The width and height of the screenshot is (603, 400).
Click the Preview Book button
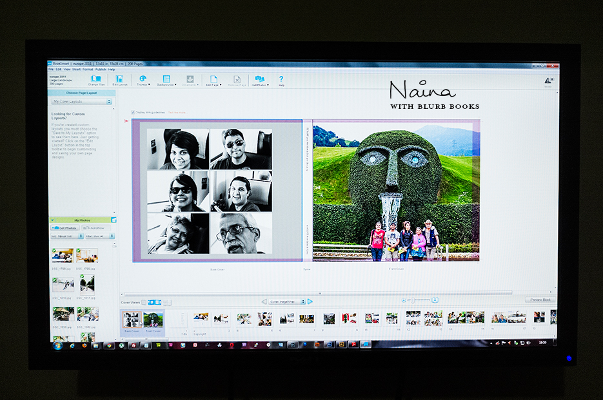point(540,300)
